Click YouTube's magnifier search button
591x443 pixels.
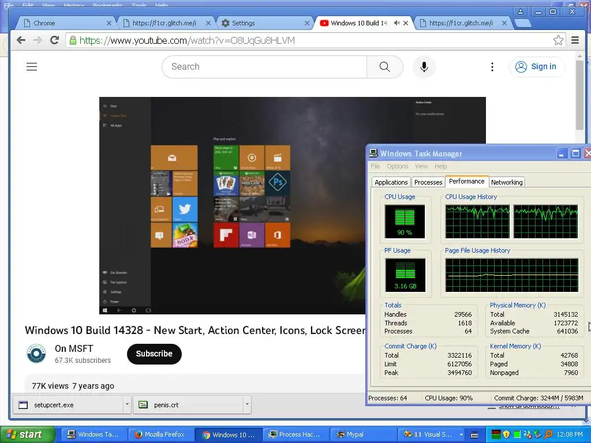[385, 67]
